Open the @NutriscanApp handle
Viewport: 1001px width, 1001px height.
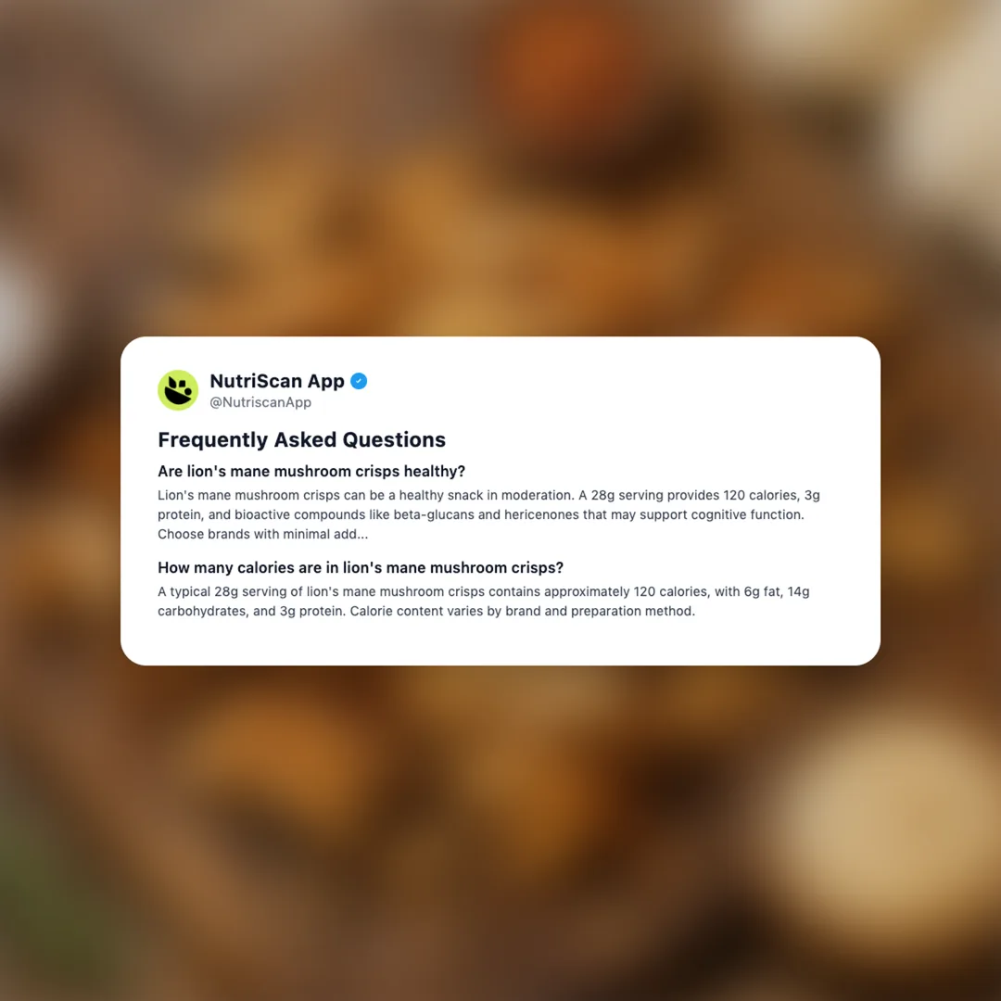pyautogui.click(x=260, y=402)
